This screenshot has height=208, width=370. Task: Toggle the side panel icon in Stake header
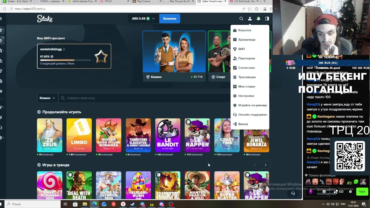click(267, 18)
